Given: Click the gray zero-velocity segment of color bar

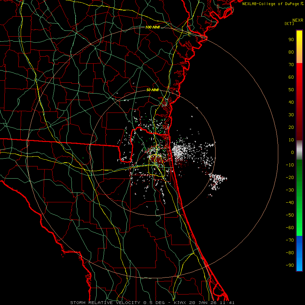Looking at the screenshot, I should point(299,150).
